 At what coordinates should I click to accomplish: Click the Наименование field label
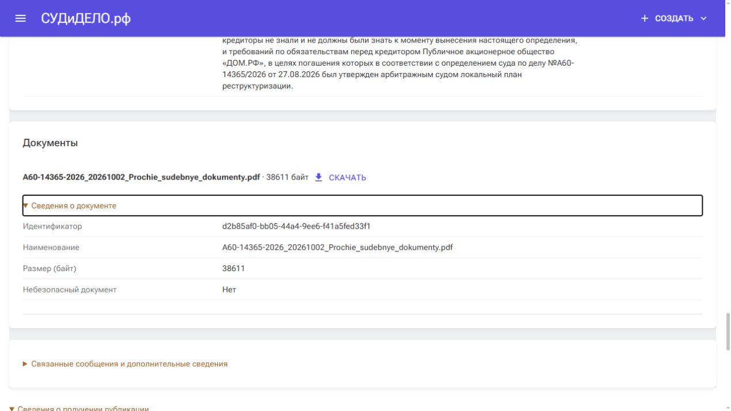[x=51, y=248]
